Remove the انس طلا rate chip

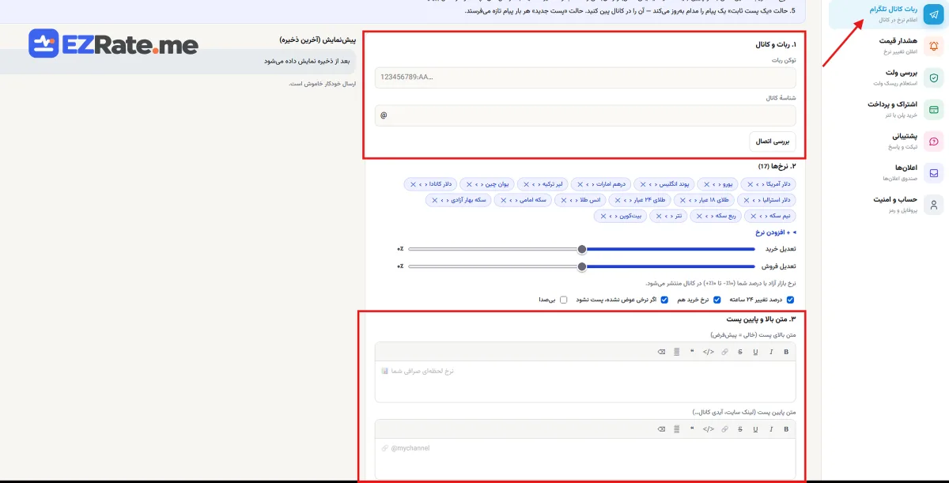563,200
